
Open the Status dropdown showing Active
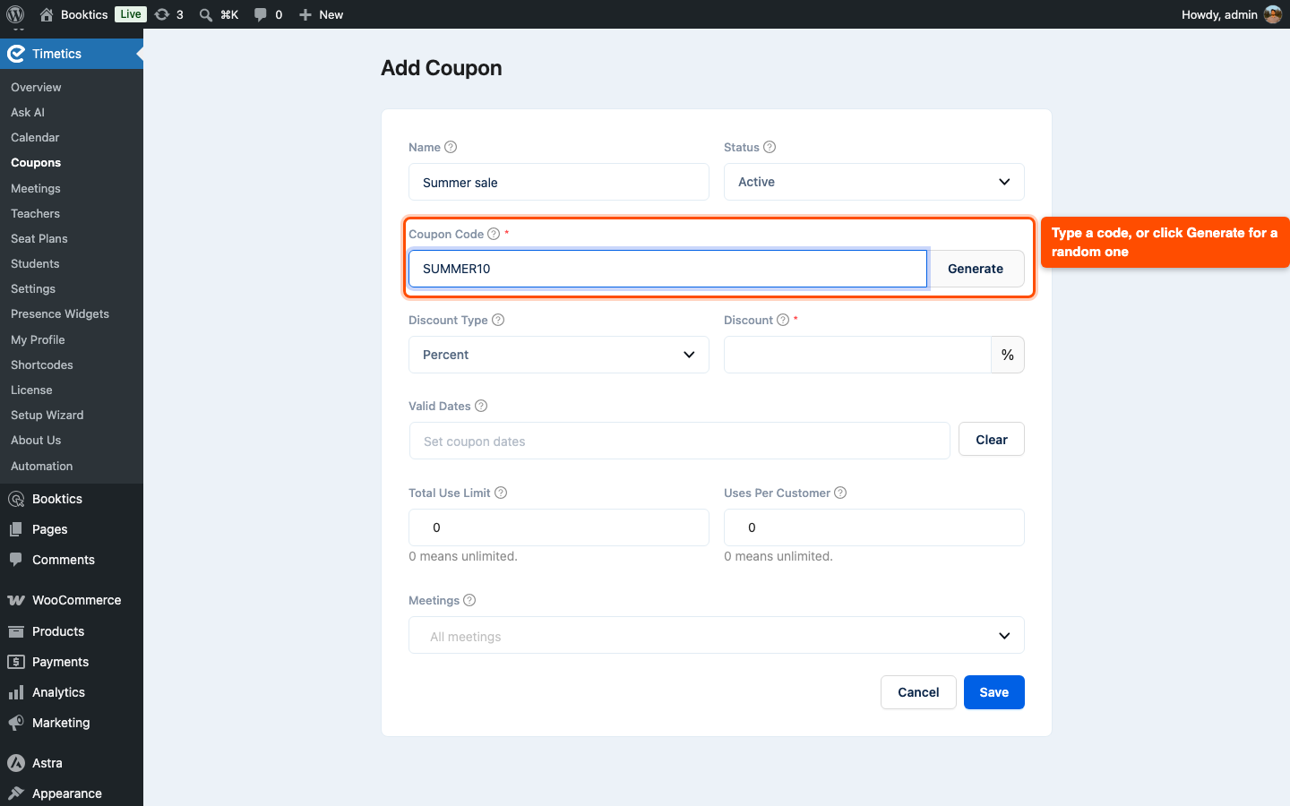click(874, 182)
